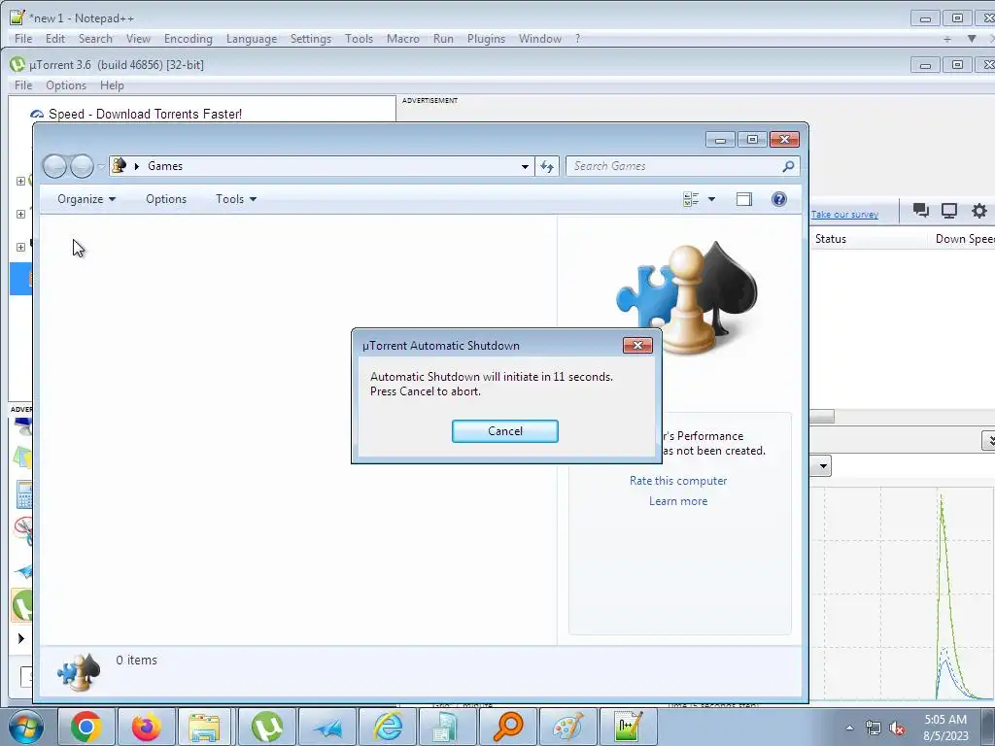The image size is (995, 746).
Task: Open Internet Explorer from taskbar
Action: [387, 727]
